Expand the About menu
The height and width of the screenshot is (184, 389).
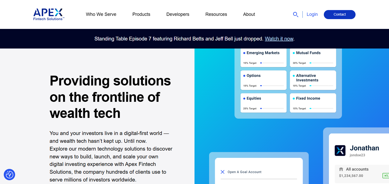pyautogui.click(x=249, y=14)
